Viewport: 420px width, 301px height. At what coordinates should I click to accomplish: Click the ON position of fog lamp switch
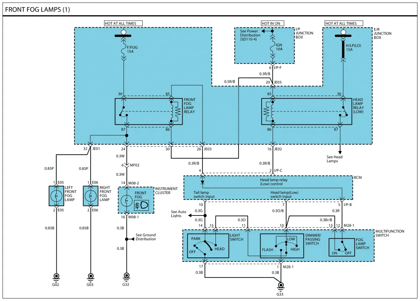point(335,253)
